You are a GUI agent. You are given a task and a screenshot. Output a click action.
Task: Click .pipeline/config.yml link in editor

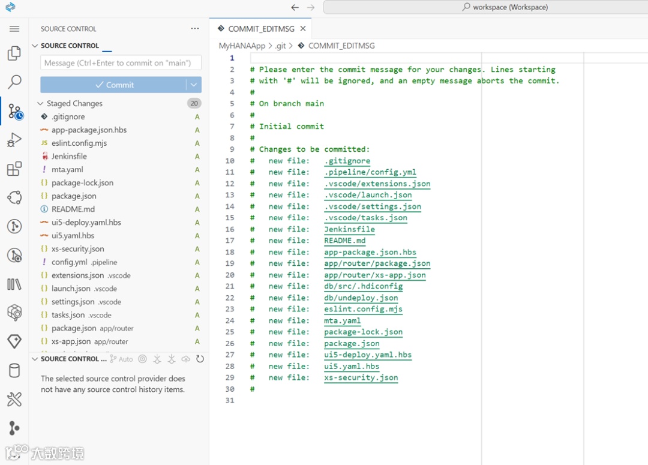pyautogui.click(x=370, y=172)
